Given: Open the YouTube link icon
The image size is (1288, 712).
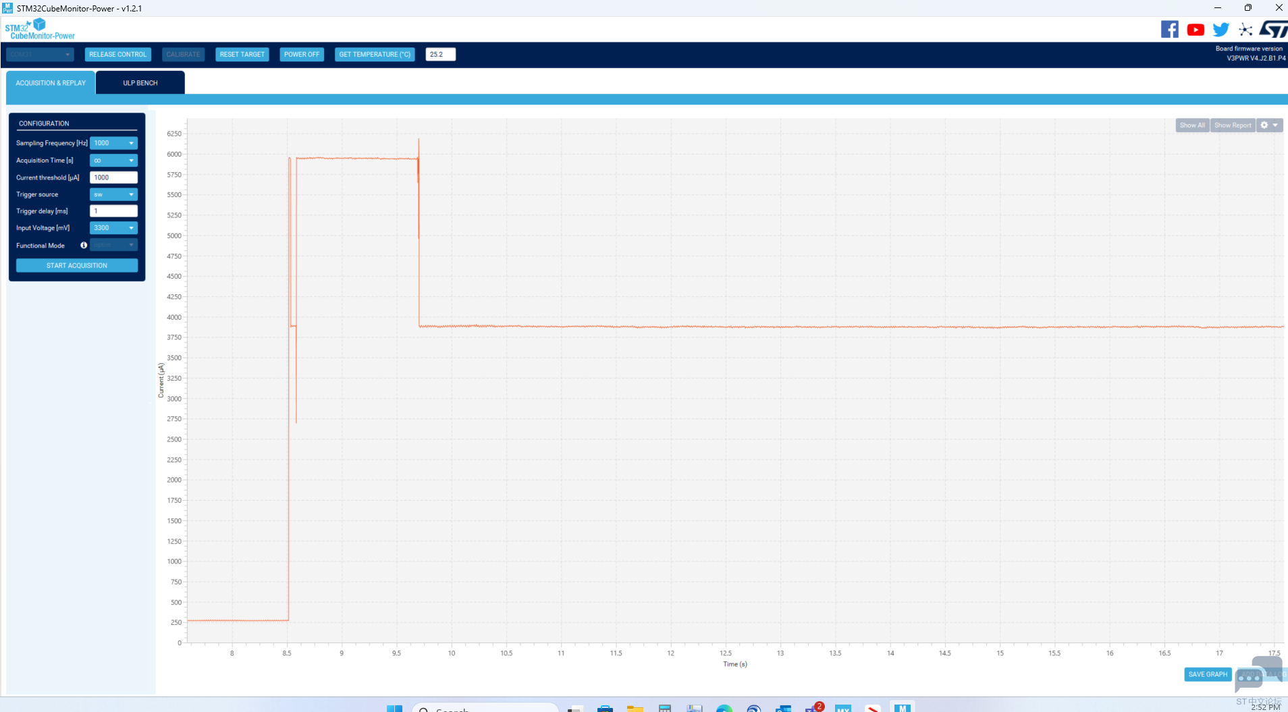Looking at the screenshot, I should [1196, 30].
